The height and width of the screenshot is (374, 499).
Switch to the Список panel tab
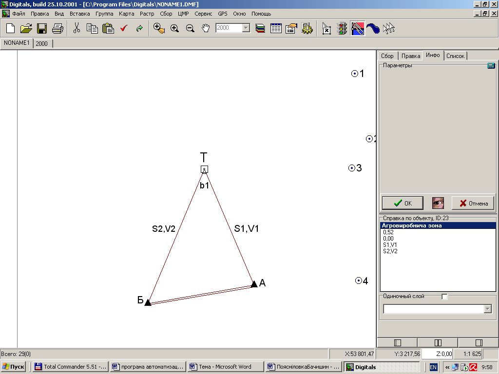[455, 56]
